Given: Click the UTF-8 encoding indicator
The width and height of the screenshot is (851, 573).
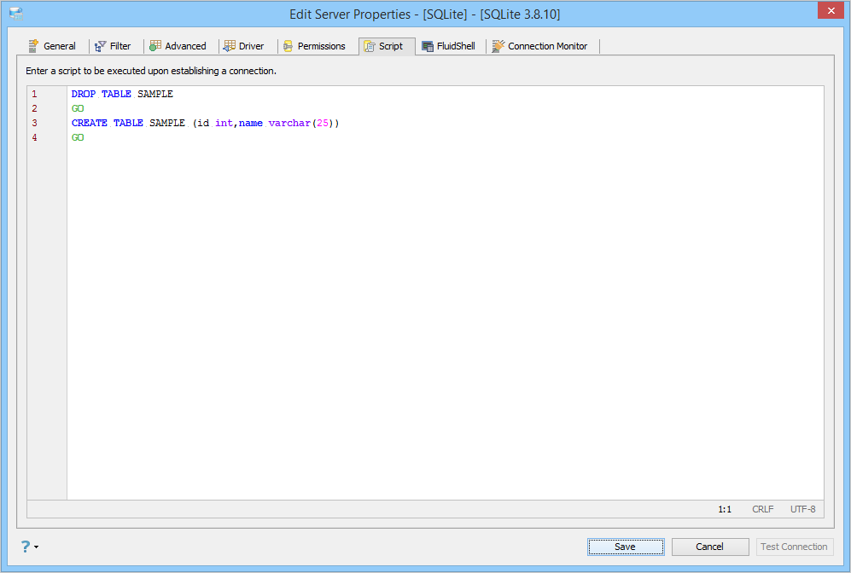Looking at the screenshot, I should (802, 509).
